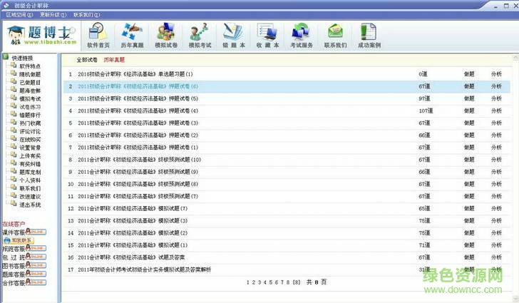Click 分析 for exam row 4

pyautogui.click(x=496, y=111)
